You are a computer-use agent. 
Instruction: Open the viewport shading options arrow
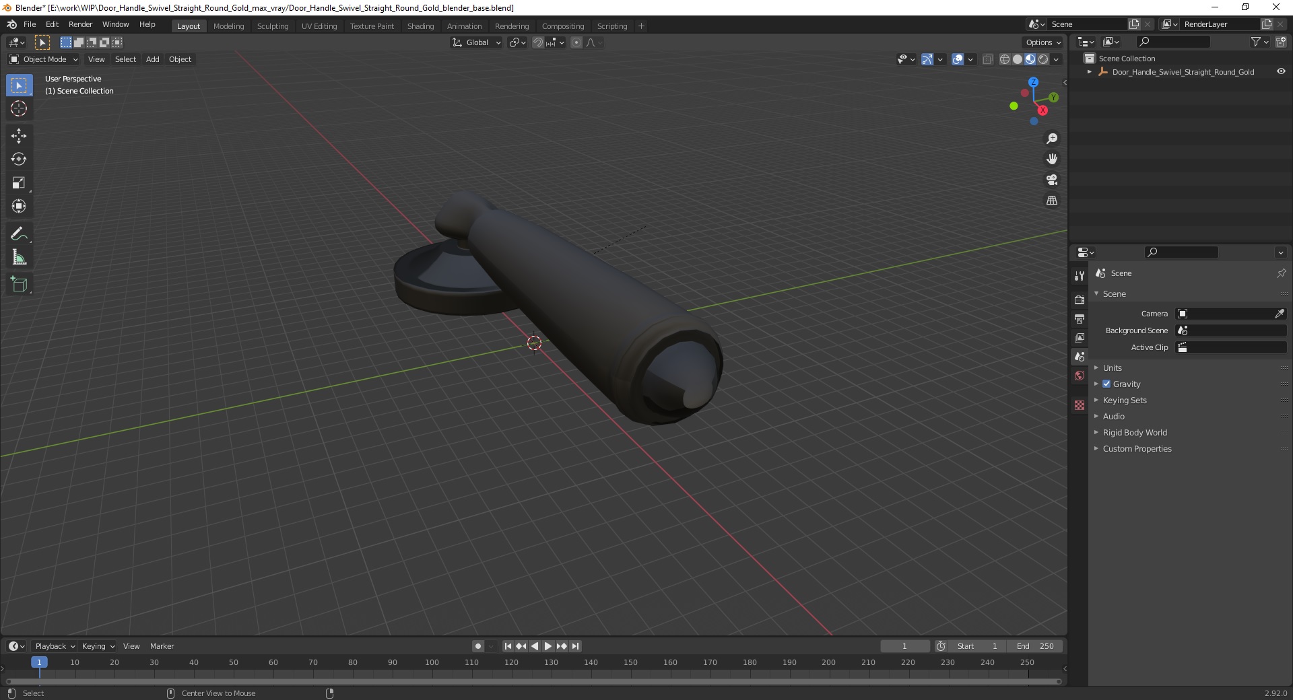coord(1056,59)
